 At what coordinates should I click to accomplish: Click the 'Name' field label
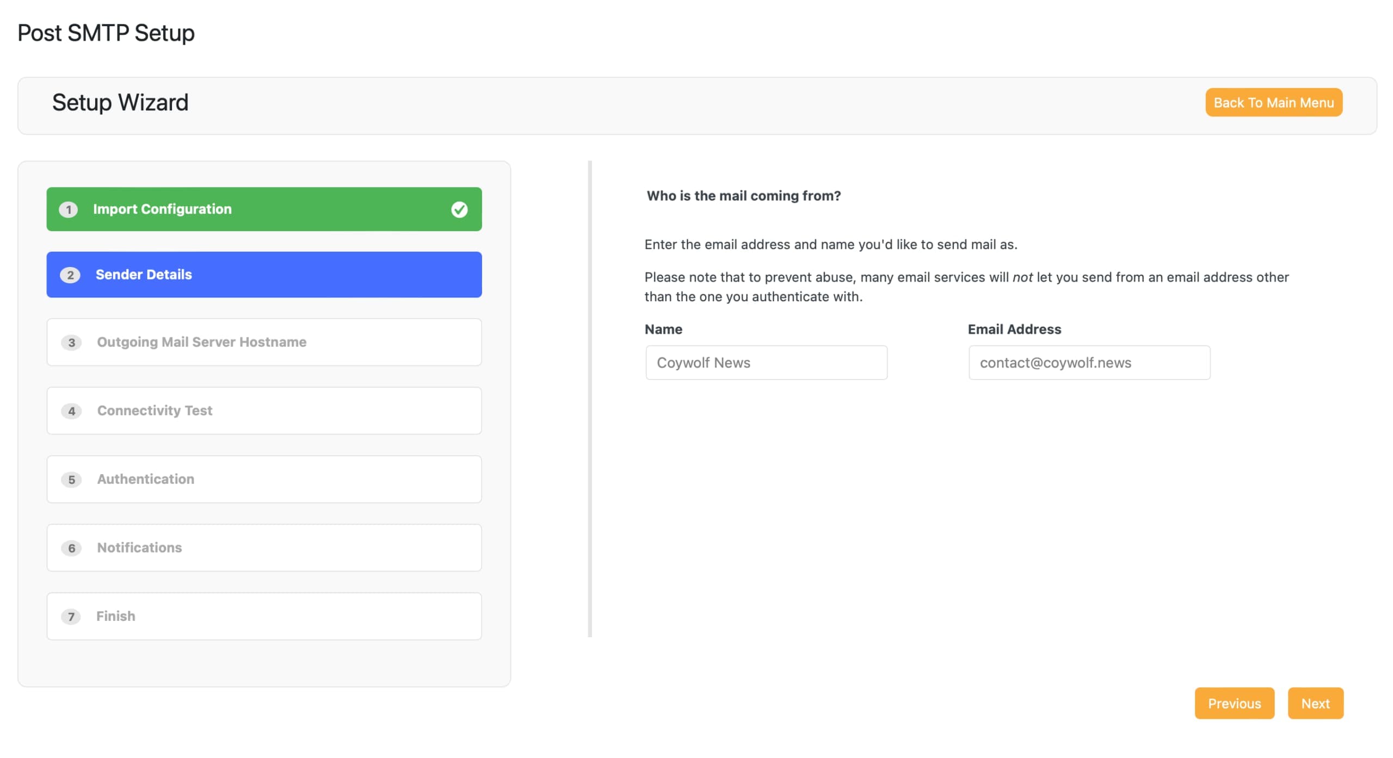(x=663, y=329)
